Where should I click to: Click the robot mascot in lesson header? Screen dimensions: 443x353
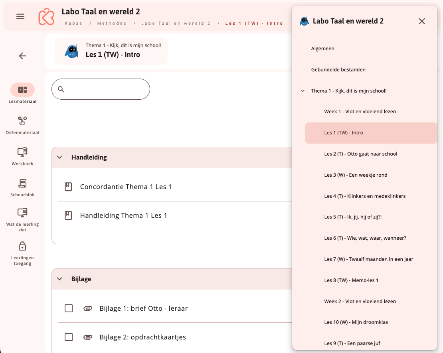(x=72, y=51)
